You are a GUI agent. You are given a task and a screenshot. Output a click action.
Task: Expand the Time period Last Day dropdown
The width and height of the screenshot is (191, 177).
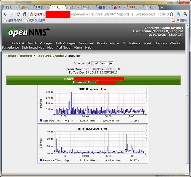point(102,63)
